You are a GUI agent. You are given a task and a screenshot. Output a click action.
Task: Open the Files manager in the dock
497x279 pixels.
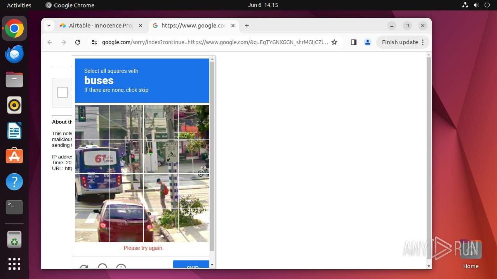(14, 80)
